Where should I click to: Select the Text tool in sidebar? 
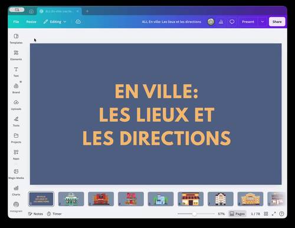pos(16,72)
